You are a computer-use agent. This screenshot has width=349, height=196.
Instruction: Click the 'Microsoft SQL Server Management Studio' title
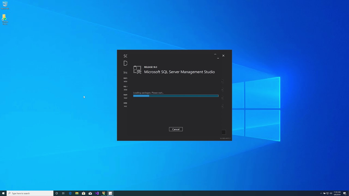point(179,72)
